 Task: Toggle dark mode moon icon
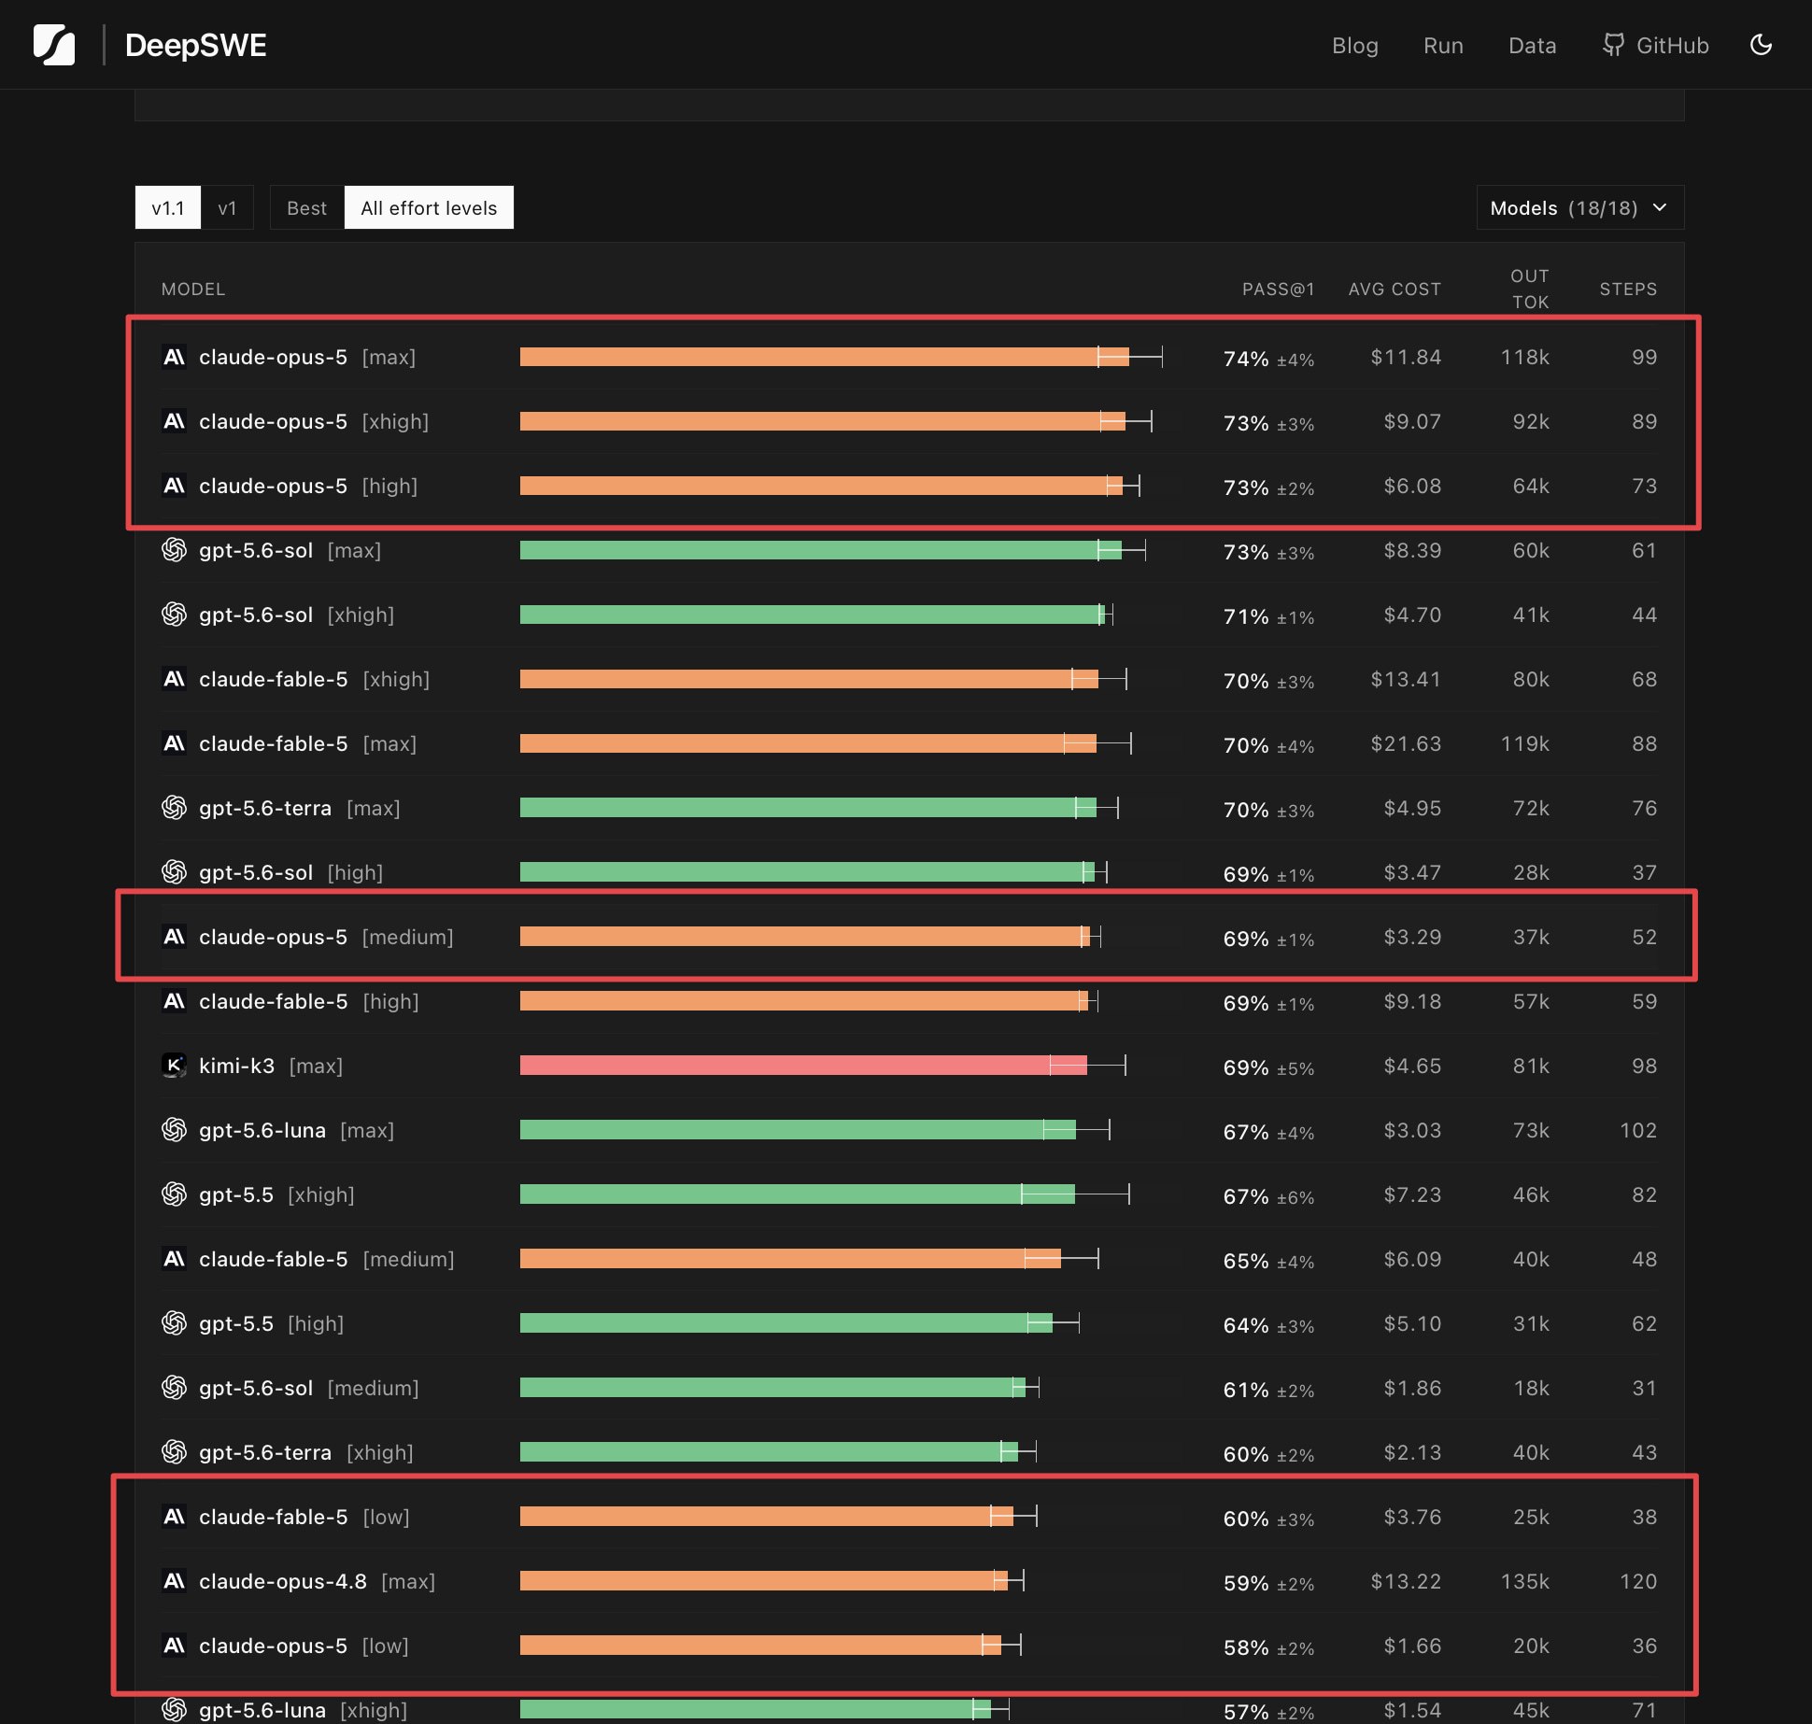(1761, 45)
